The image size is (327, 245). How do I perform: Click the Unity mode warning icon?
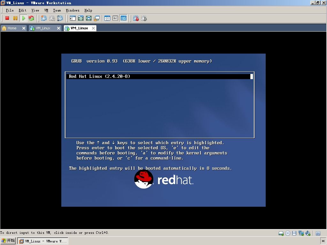click(x=97, y=18)
